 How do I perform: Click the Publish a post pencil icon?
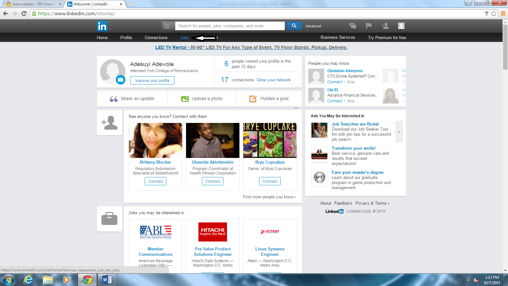pos(253,99)
